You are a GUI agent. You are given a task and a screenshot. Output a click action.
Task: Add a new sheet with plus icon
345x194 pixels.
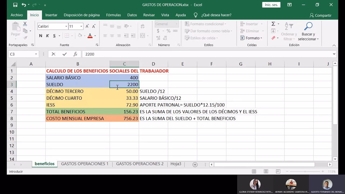[x=195, y=164]
